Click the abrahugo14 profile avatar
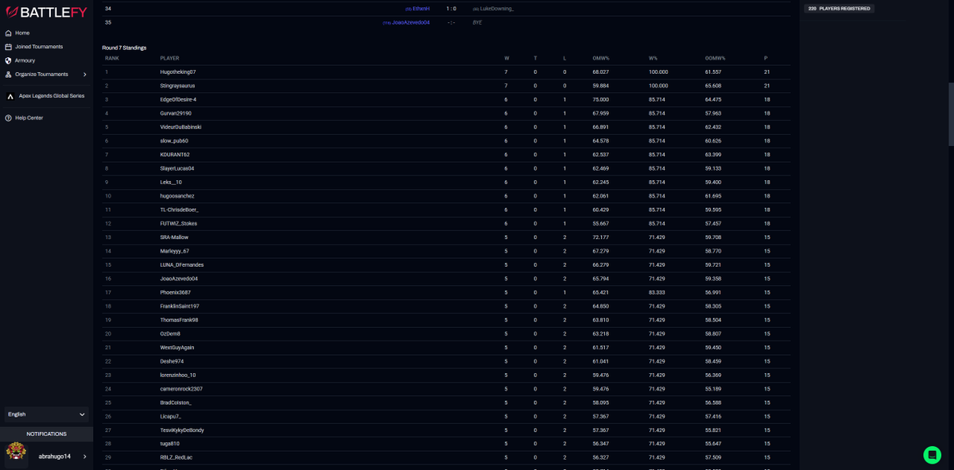954x470 pixels. click(x=16, y=453)
